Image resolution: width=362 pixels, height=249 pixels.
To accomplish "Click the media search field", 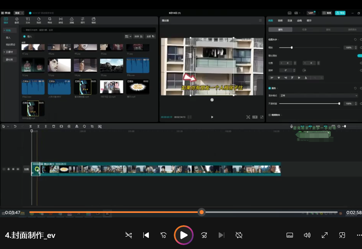I will coord(89,30).
